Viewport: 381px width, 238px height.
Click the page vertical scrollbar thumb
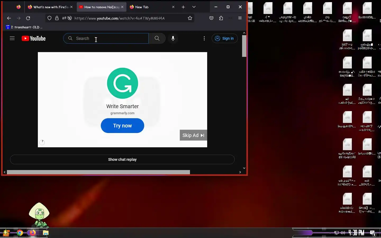244,46
